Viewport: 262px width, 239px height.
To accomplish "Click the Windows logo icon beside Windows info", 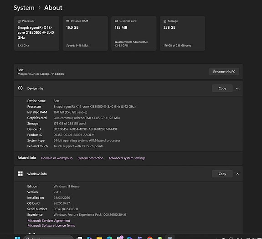I will click(x=21, y=174).
